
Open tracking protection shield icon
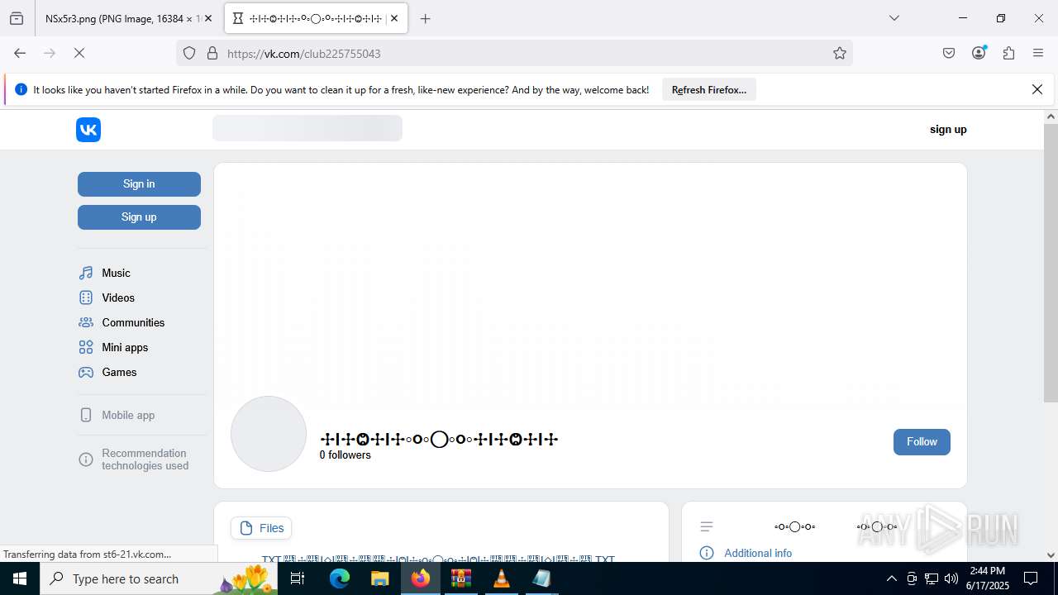(189, 53)
